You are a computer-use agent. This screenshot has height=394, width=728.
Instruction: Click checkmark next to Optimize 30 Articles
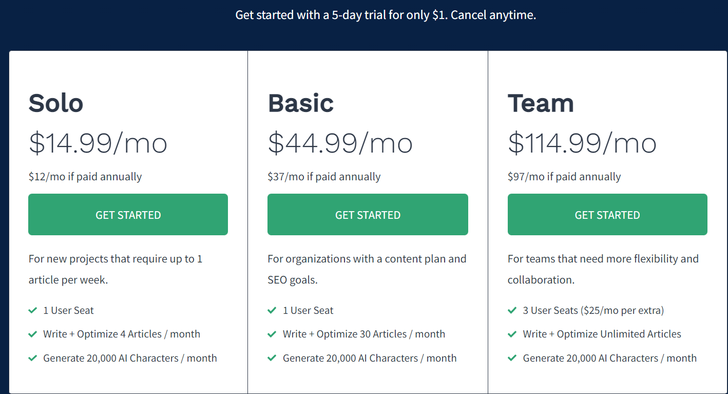(272, 334)
